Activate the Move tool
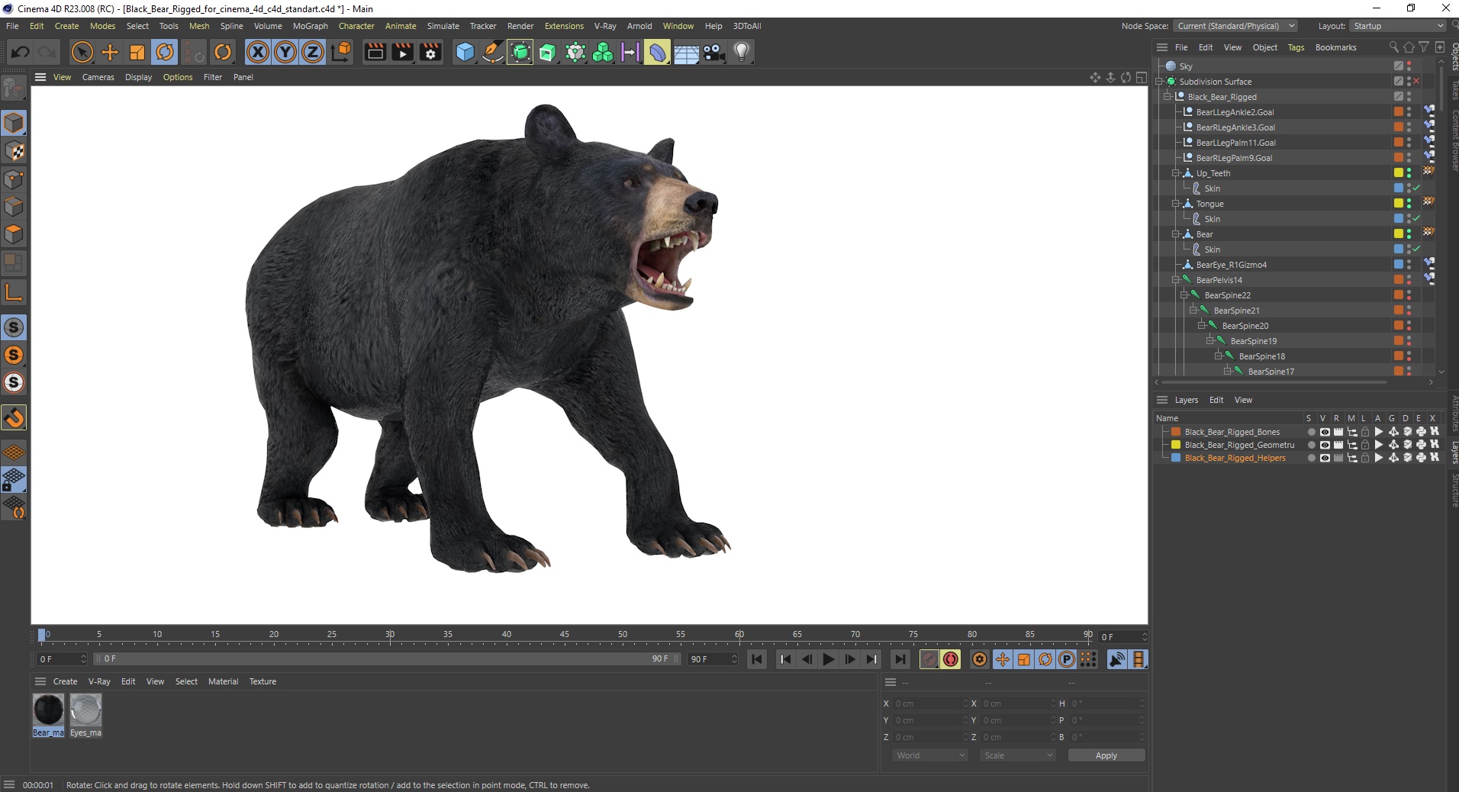The width and height of the screenshot is (1459, 792). [x=110, y=52]
